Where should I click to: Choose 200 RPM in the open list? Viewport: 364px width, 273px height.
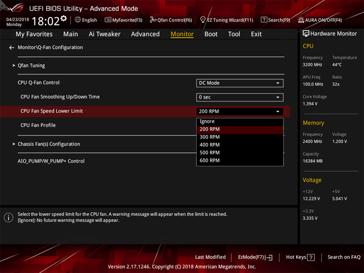(240, 129)
